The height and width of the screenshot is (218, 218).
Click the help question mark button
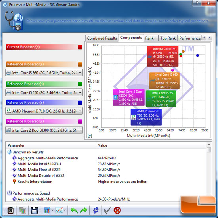tap(197, 3)
